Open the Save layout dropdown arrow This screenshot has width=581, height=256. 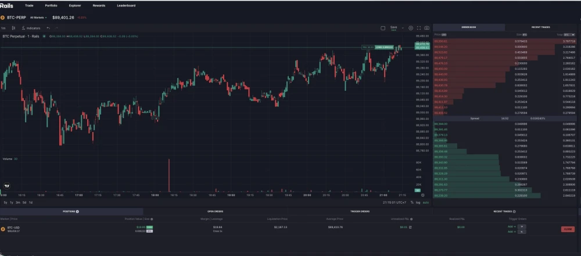402,28
